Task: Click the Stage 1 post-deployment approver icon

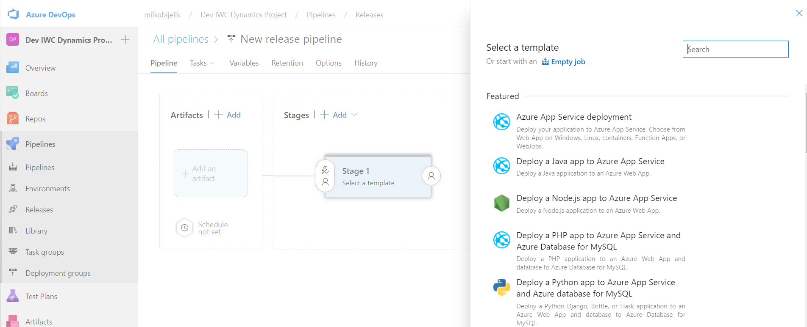Action: pos(431,176)
